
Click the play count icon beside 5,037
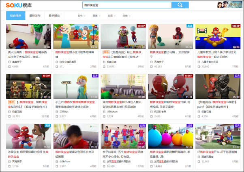pos(57,117)
